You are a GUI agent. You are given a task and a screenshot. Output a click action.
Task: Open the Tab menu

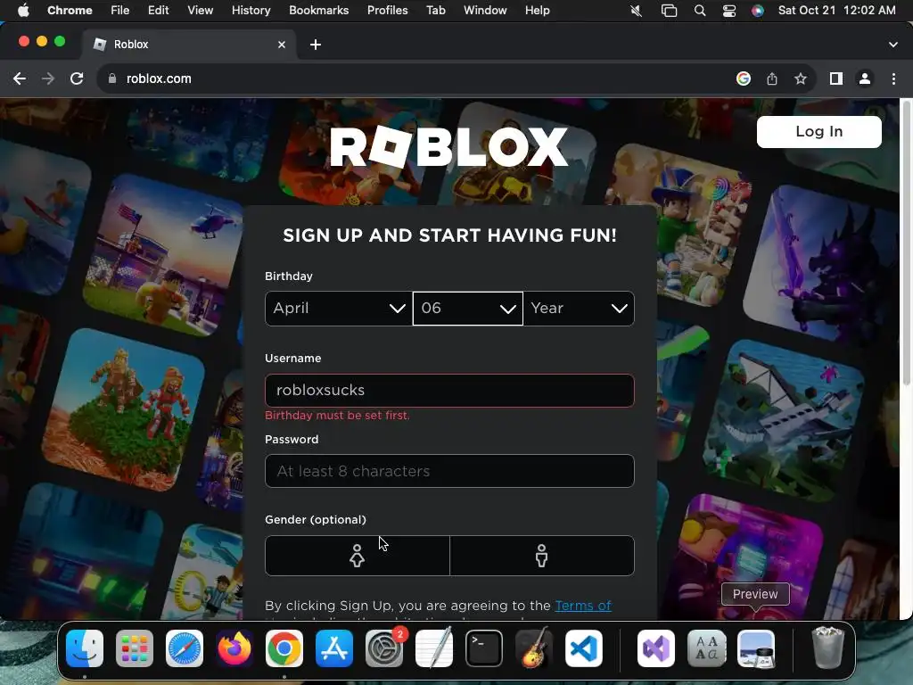(435, 11)
